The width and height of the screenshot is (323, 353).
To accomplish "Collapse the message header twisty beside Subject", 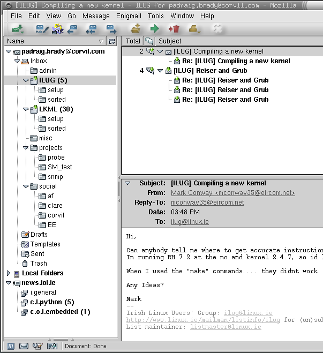I will point(127,183).
